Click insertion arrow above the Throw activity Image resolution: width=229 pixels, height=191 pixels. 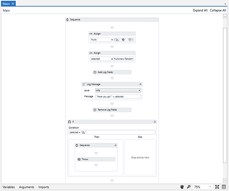tap(96, 154)
